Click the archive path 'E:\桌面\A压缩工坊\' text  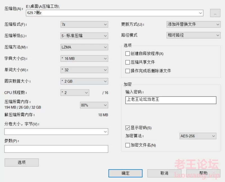pyautogui.click(x=43, y=6)
